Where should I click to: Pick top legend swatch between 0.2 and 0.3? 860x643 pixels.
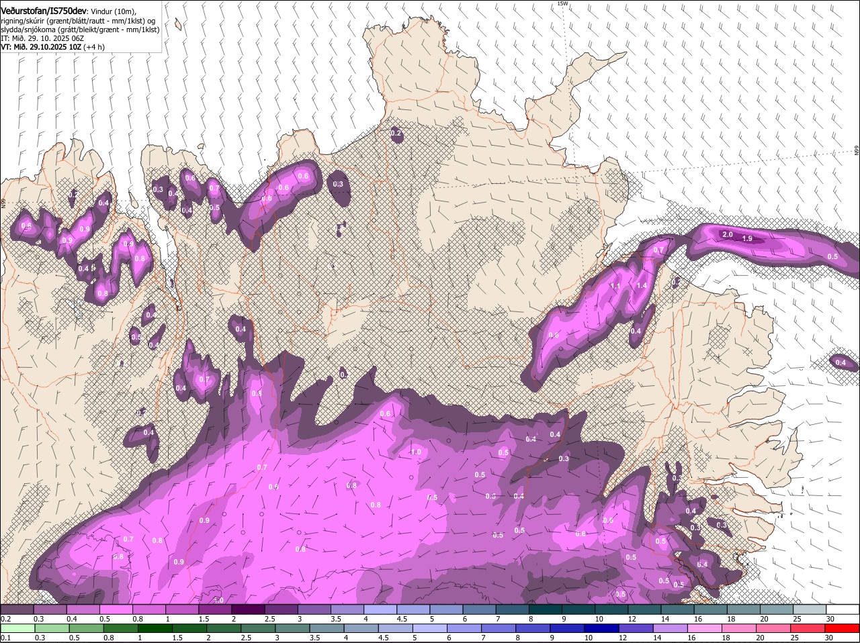pyautogui.click(x=17, y=609)
